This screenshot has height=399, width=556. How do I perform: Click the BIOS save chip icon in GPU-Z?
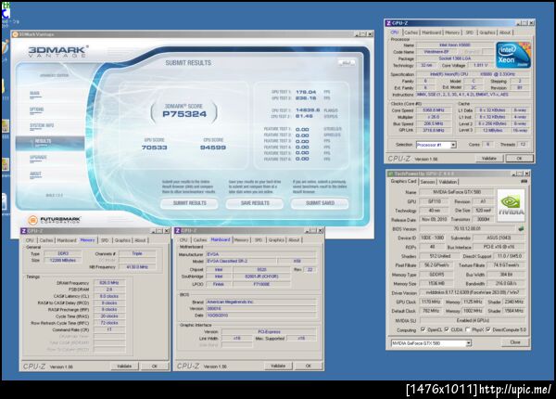point(521,229)
